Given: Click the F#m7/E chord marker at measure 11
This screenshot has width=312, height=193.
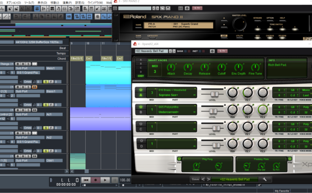Looking at the screenshot, I should [107, 58].
